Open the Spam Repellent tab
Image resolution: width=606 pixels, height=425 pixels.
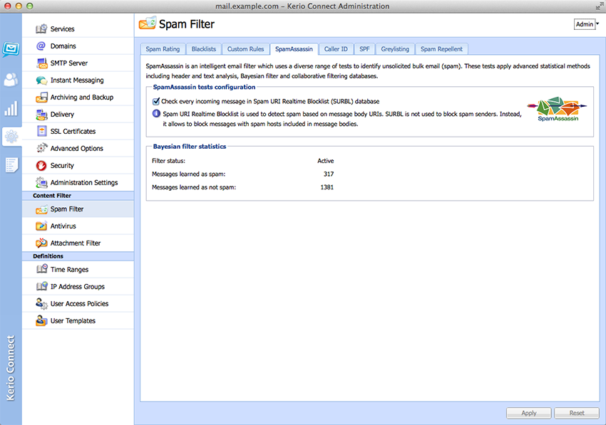coord(441,49)
